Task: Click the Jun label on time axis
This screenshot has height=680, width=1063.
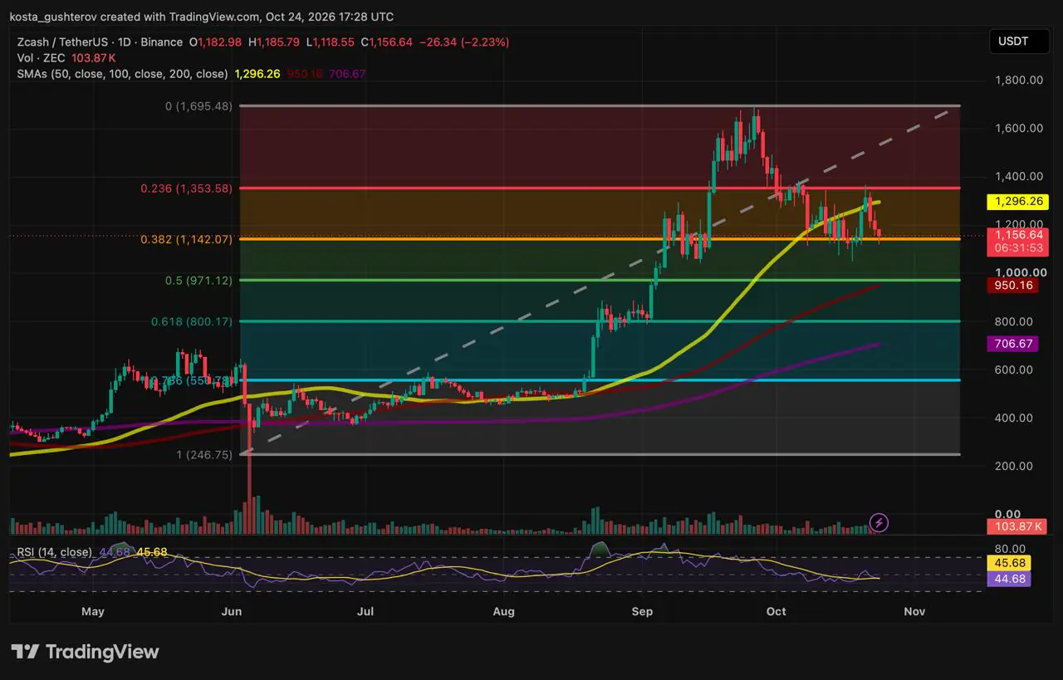Action: coord(232,611)
